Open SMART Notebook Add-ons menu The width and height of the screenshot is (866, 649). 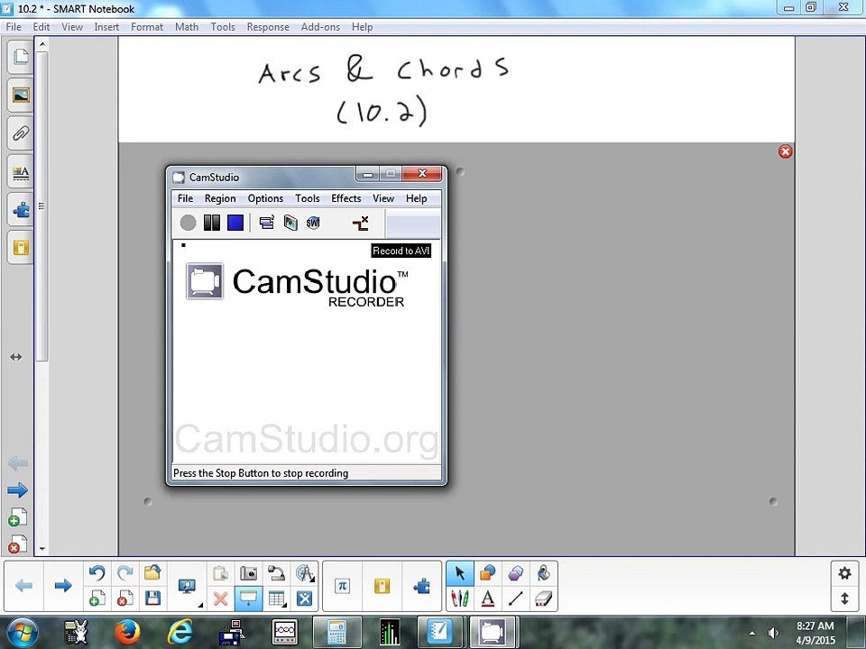point(320,27)
